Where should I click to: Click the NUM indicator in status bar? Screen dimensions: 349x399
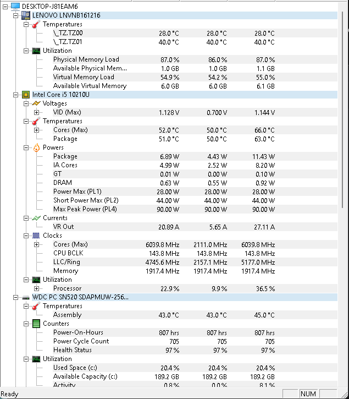coord(308,393)
